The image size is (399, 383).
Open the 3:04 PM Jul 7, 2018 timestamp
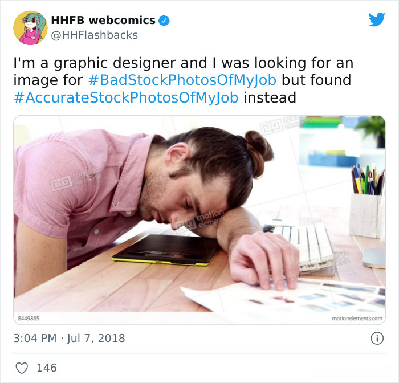point(69,338)
